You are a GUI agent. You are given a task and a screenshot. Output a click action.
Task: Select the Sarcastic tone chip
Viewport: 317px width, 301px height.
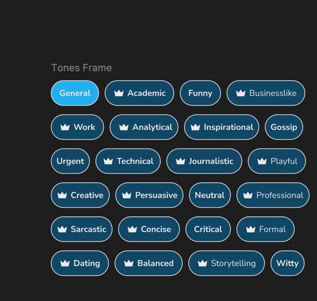tap(81, 229)
